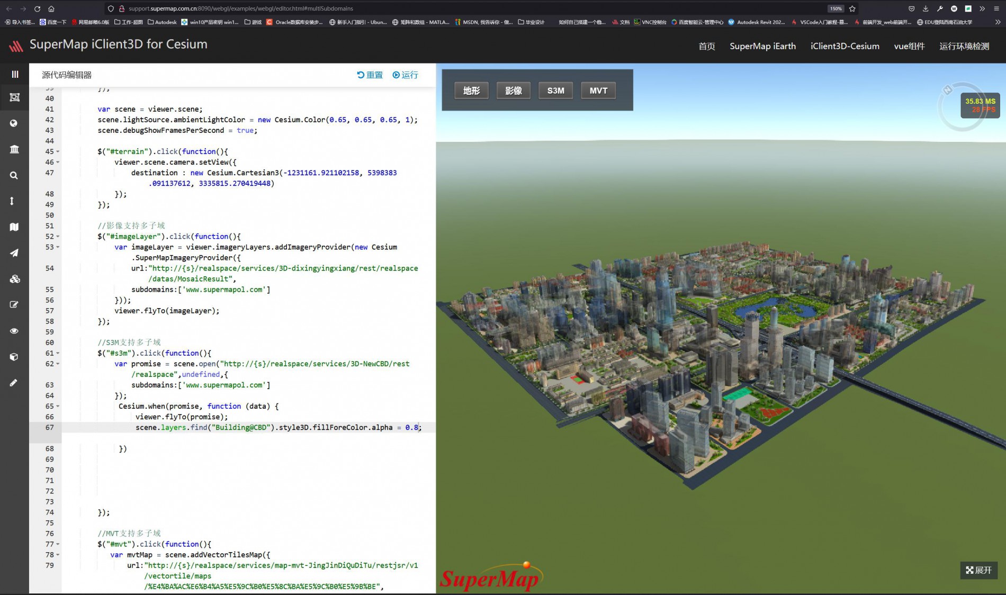The height and width of the screenshot is (595, 1006).
Task: Collapse code fold at line 45
Action: coord(58,152)
